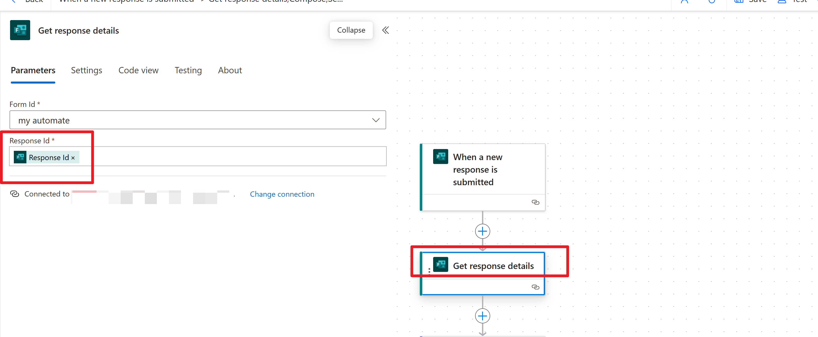This screenshot has height=337, width=818.
Task: Add a step below Get response details node
Action: coord(482,316)
